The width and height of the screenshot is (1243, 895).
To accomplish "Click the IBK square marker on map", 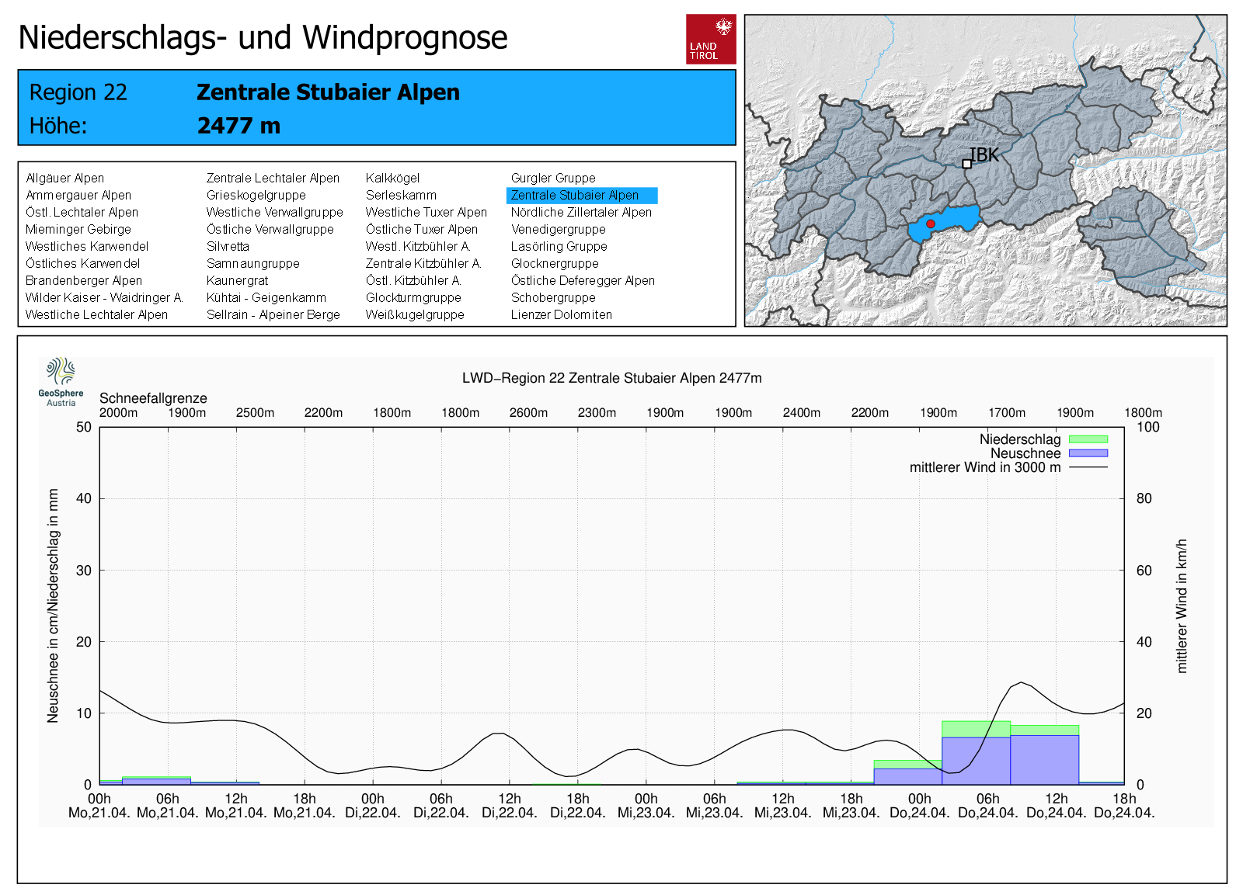I will click(x=966, y=164).
